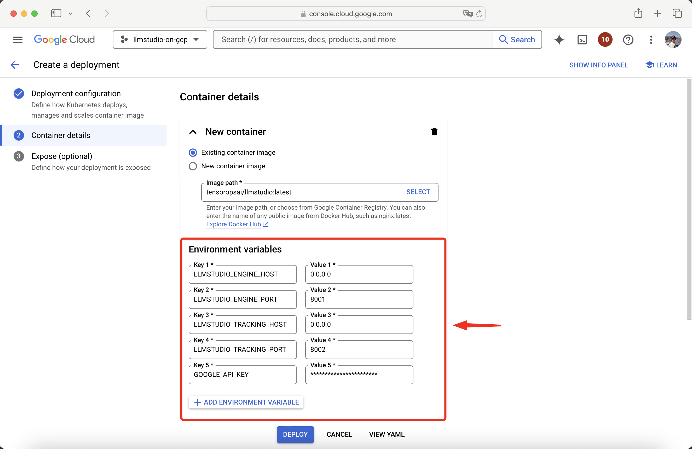The image size is (692, 449).
Task: Click the user account avatar
Action: (673, 39)
